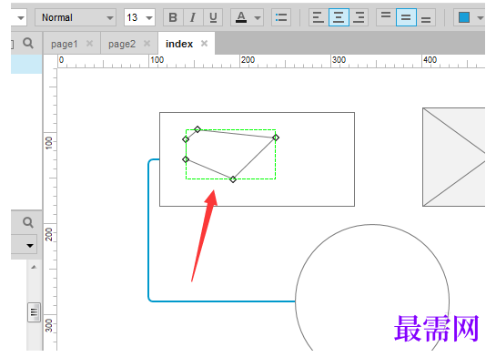Image resolution: width=496 pixels, height=357 pixels.
Task: Click the search icon beside page tabs
Action: (x=28, y=43)
